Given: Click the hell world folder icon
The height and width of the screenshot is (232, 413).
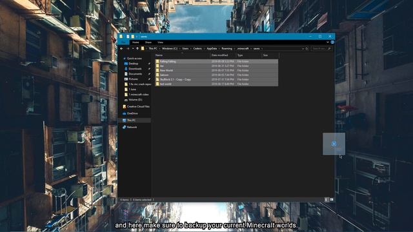Looking at the screenshot, I should pyautogui.click(x=157, y=84).
